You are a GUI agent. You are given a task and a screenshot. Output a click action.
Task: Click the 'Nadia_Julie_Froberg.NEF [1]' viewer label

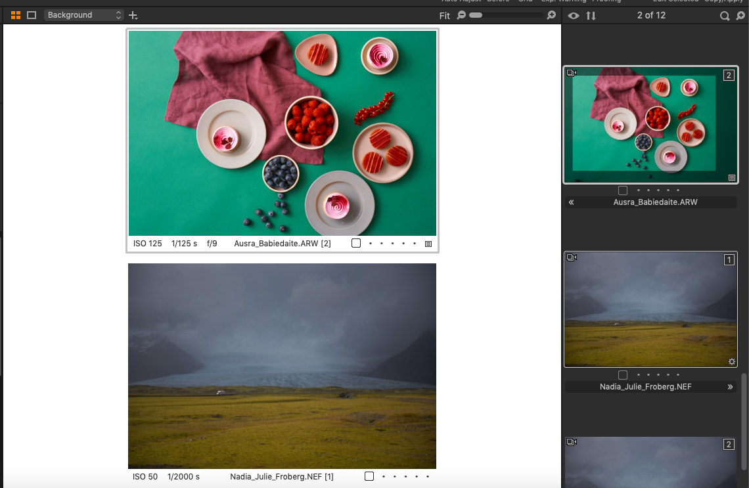pos(282,477)
